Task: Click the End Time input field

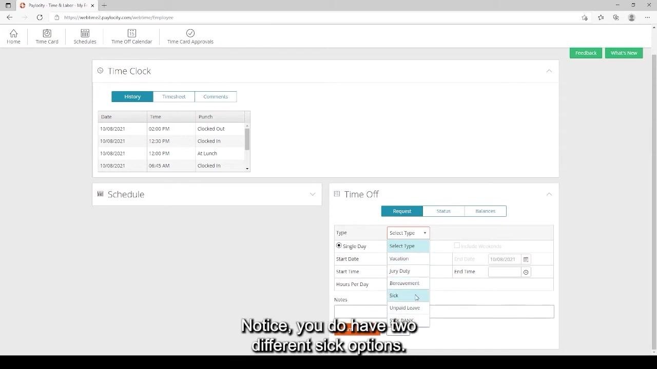Action: pos(505,272)
